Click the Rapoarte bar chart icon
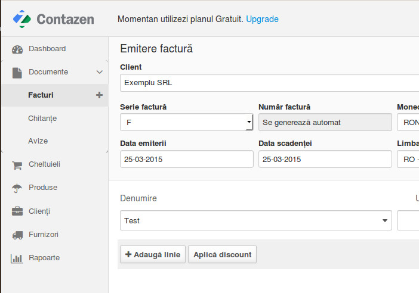 pos(17,258)
